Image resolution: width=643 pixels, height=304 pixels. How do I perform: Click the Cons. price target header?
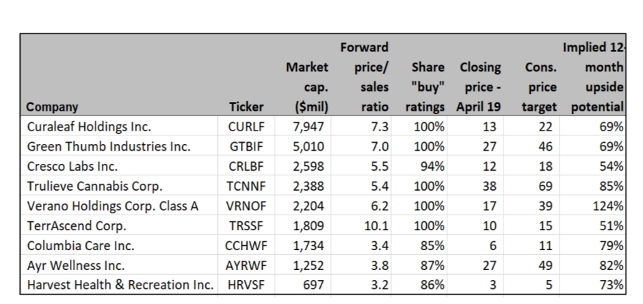tap(539, 87)
